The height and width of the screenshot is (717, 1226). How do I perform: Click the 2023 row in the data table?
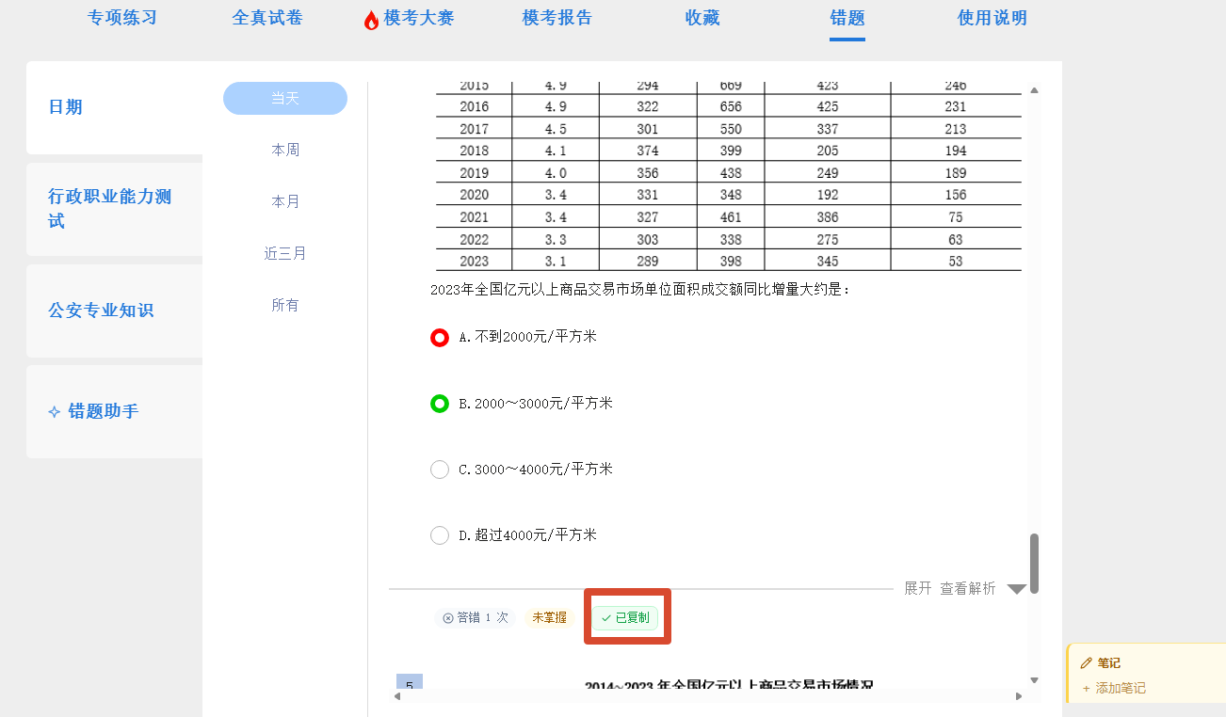[x=729, y=261]
